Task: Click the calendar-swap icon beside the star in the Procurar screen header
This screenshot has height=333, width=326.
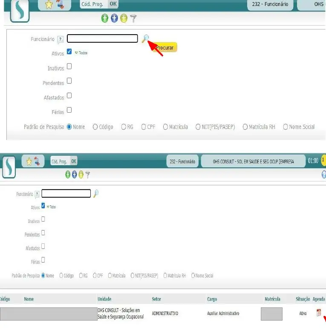Action: 61,4
